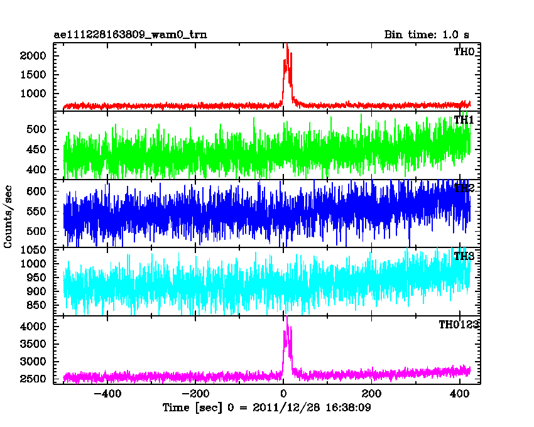Screen dimensions: 534x427
Task: Click the 450 tick in the TH1 panel
Action: point(36,149)
